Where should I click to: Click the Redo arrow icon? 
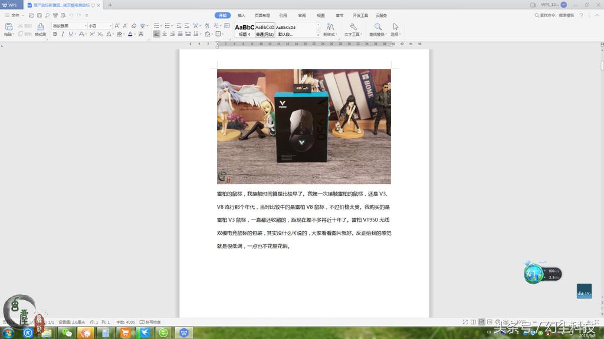[79, 15]
